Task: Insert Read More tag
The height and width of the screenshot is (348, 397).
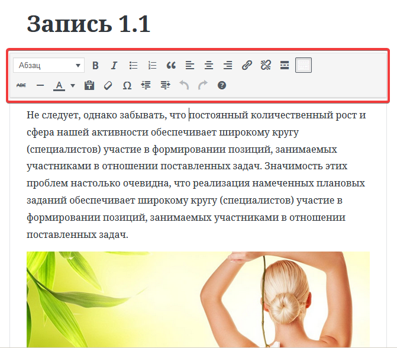Action: 285,65
